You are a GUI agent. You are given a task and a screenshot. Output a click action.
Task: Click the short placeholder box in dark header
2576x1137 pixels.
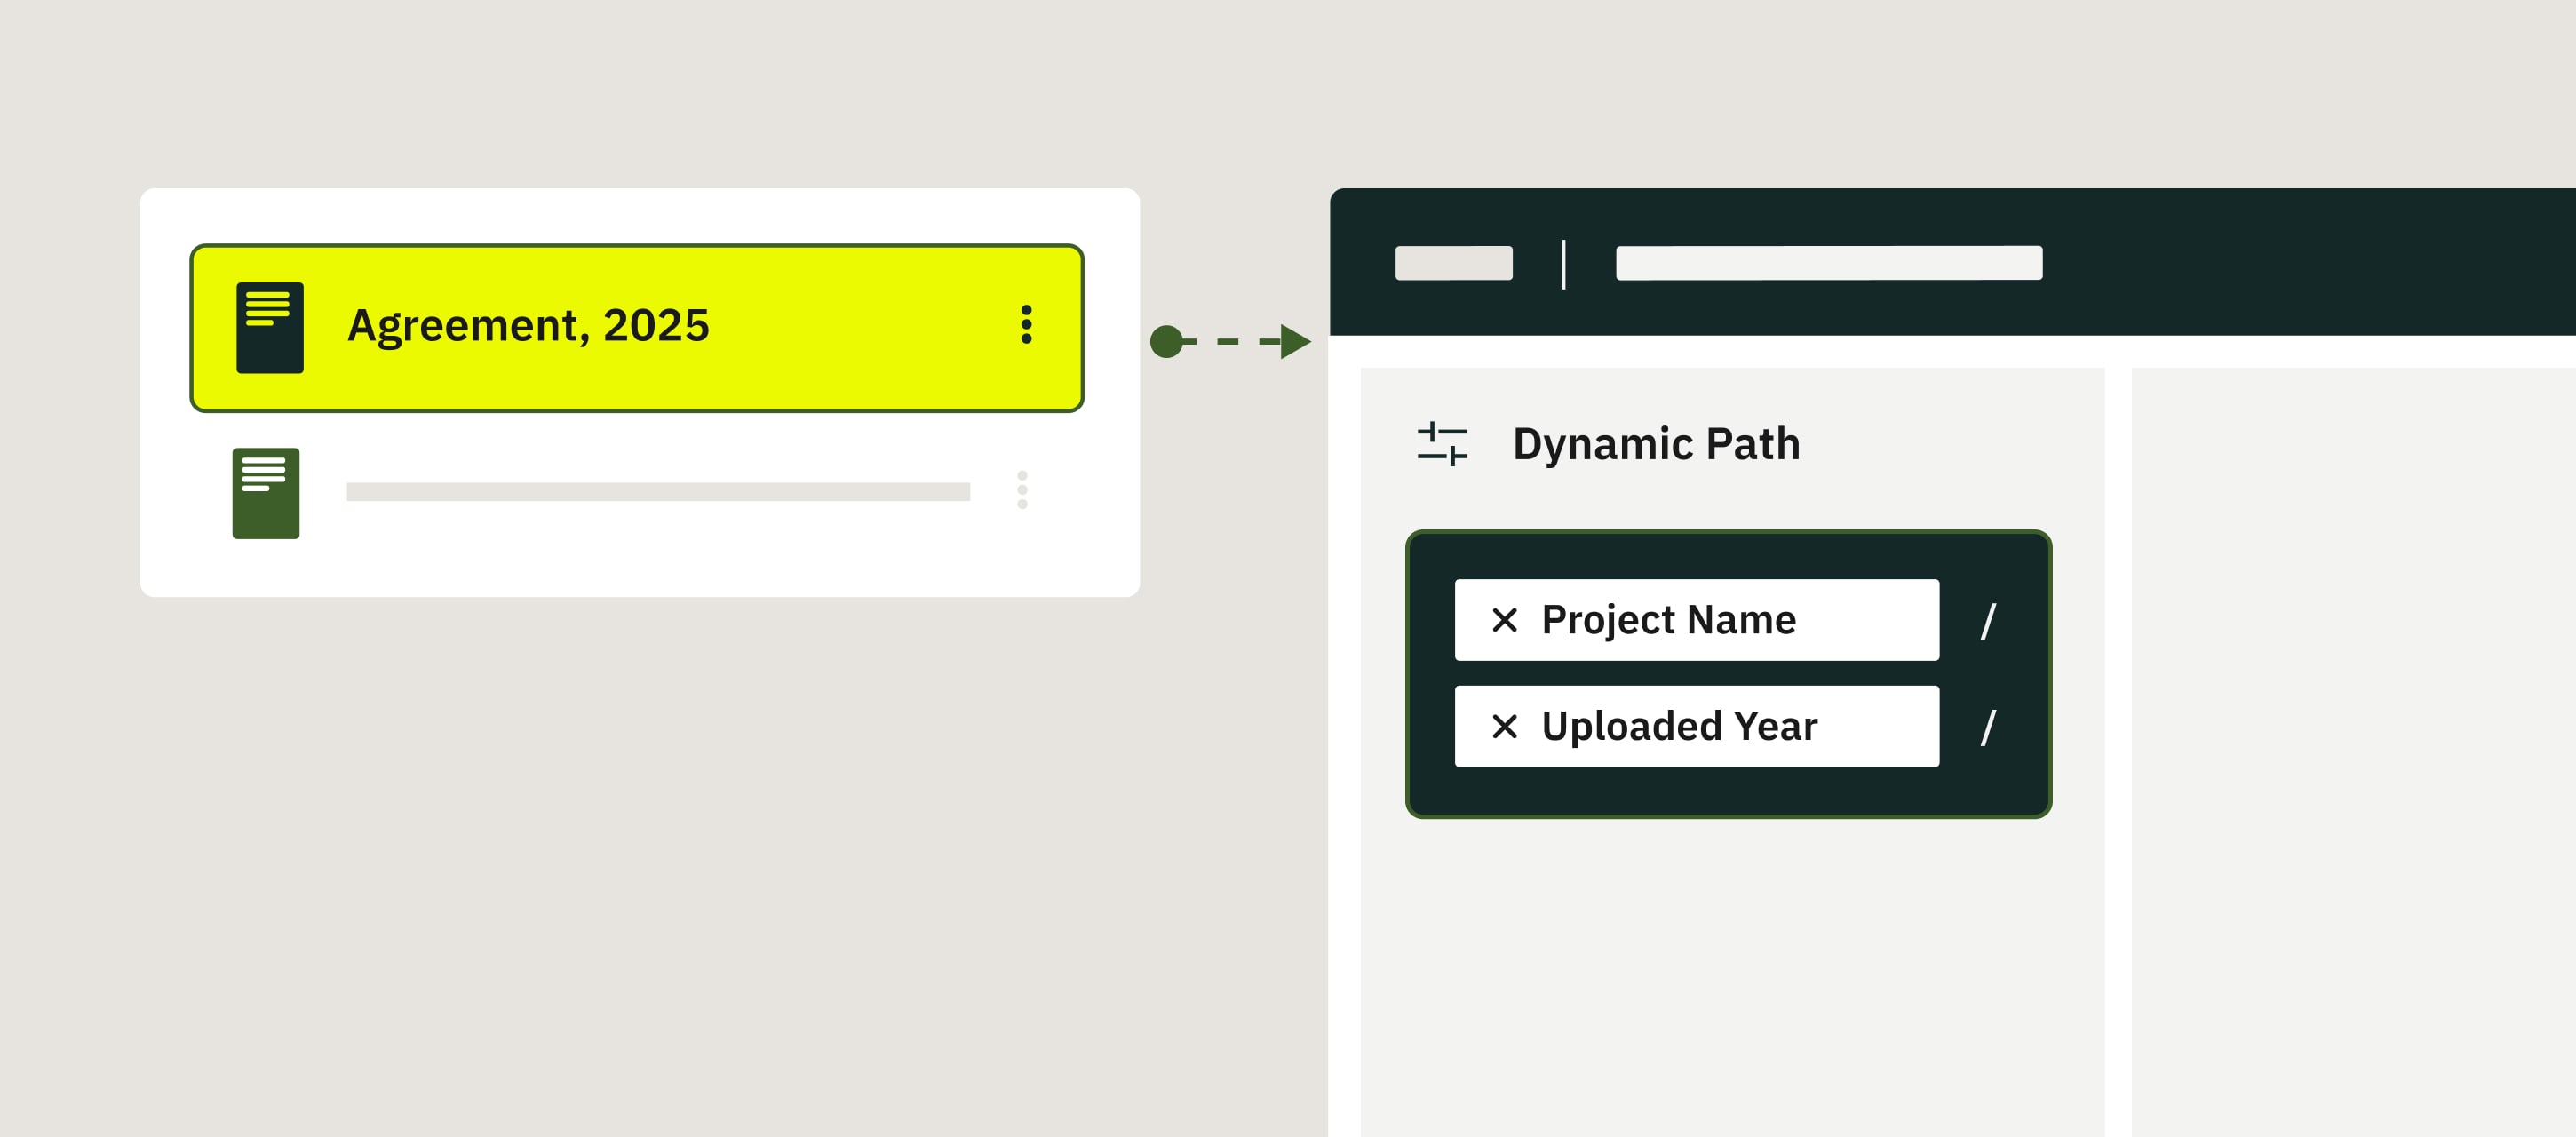(1453, 263)
